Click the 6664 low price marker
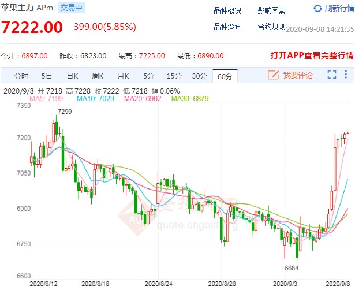The width and height of the screenshot is (355, 286). [x=292, y=268]
